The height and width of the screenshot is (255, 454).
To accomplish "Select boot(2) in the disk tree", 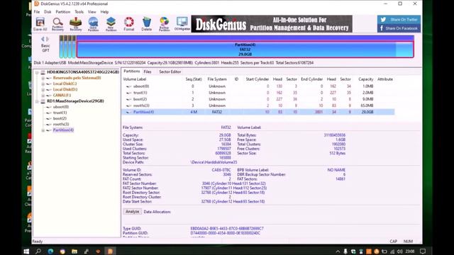I will (60, 118).
